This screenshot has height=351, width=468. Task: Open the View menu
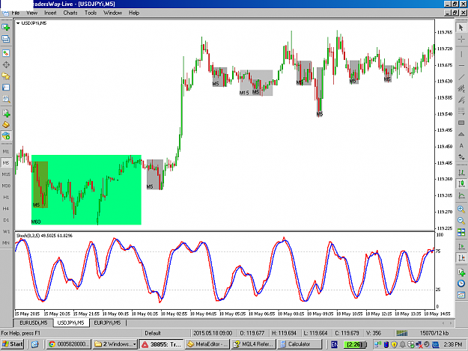[x=32, y=13]
